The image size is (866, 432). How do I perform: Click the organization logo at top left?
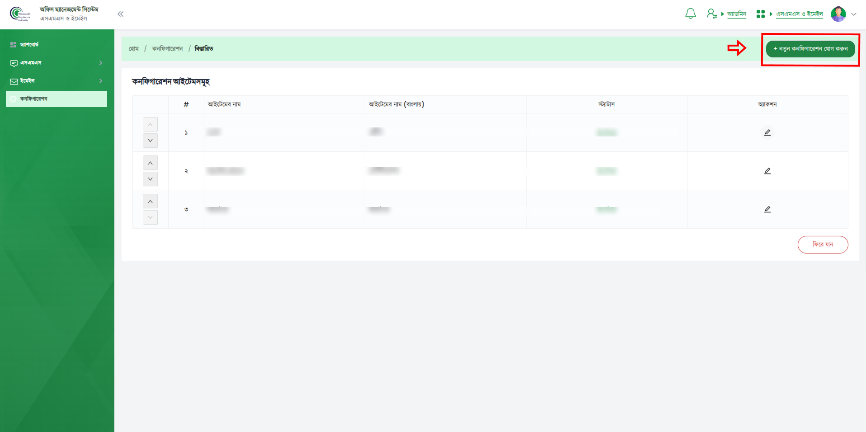19,14
